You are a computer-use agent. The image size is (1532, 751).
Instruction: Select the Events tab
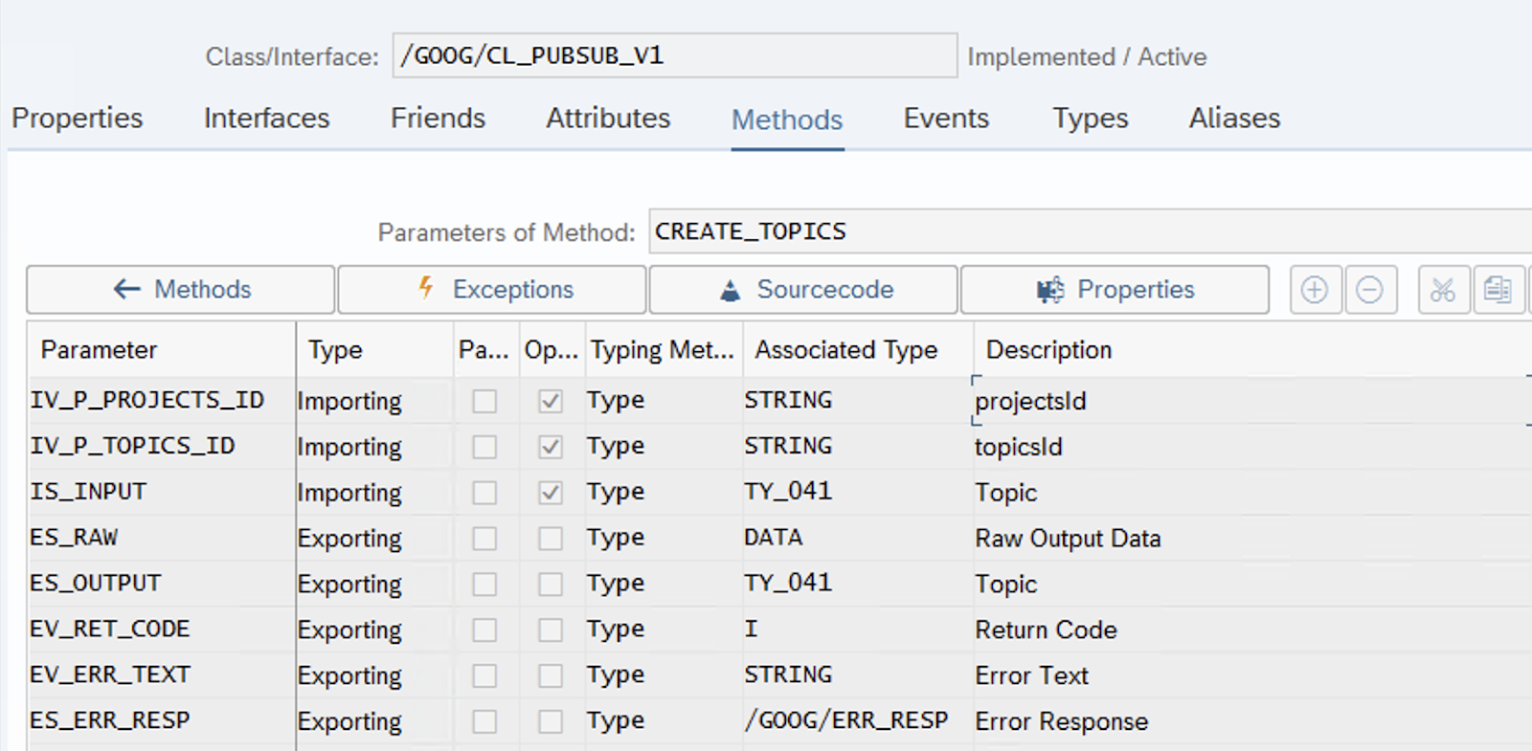coord(946,119)
